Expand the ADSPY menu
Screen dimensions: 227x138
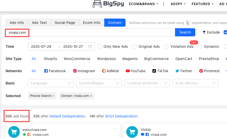pyautogui.click(x=178, y=4)
